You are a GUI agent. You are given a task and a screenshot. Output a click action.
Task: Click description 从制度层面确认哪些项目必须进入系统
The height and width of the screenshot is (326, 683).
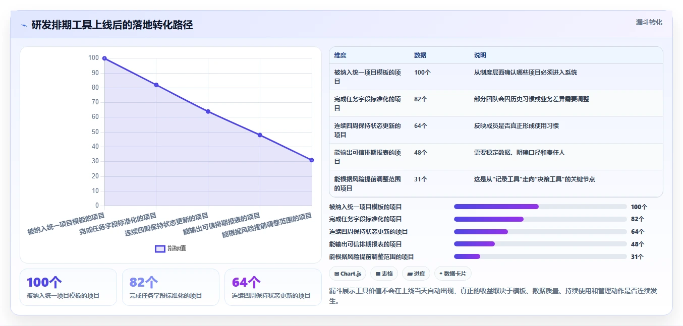pyautogui.click(x=526, y=73)
